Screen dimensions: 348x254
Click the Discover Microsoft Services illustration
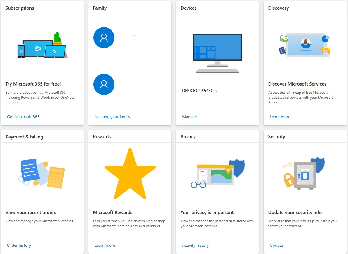click(304, 45)
